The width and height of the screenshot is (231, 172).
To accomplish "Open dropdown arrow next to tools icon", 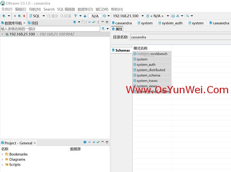I will pyautogui.click(x=182, y=16).
